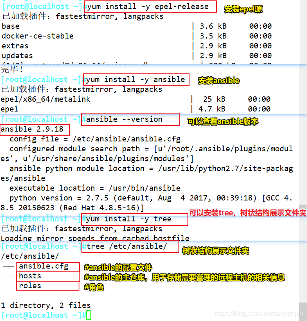Click the 'python version = 2.7.5' line
The image size is (307, 321).
pyautogui.click(x=151, y=198)
